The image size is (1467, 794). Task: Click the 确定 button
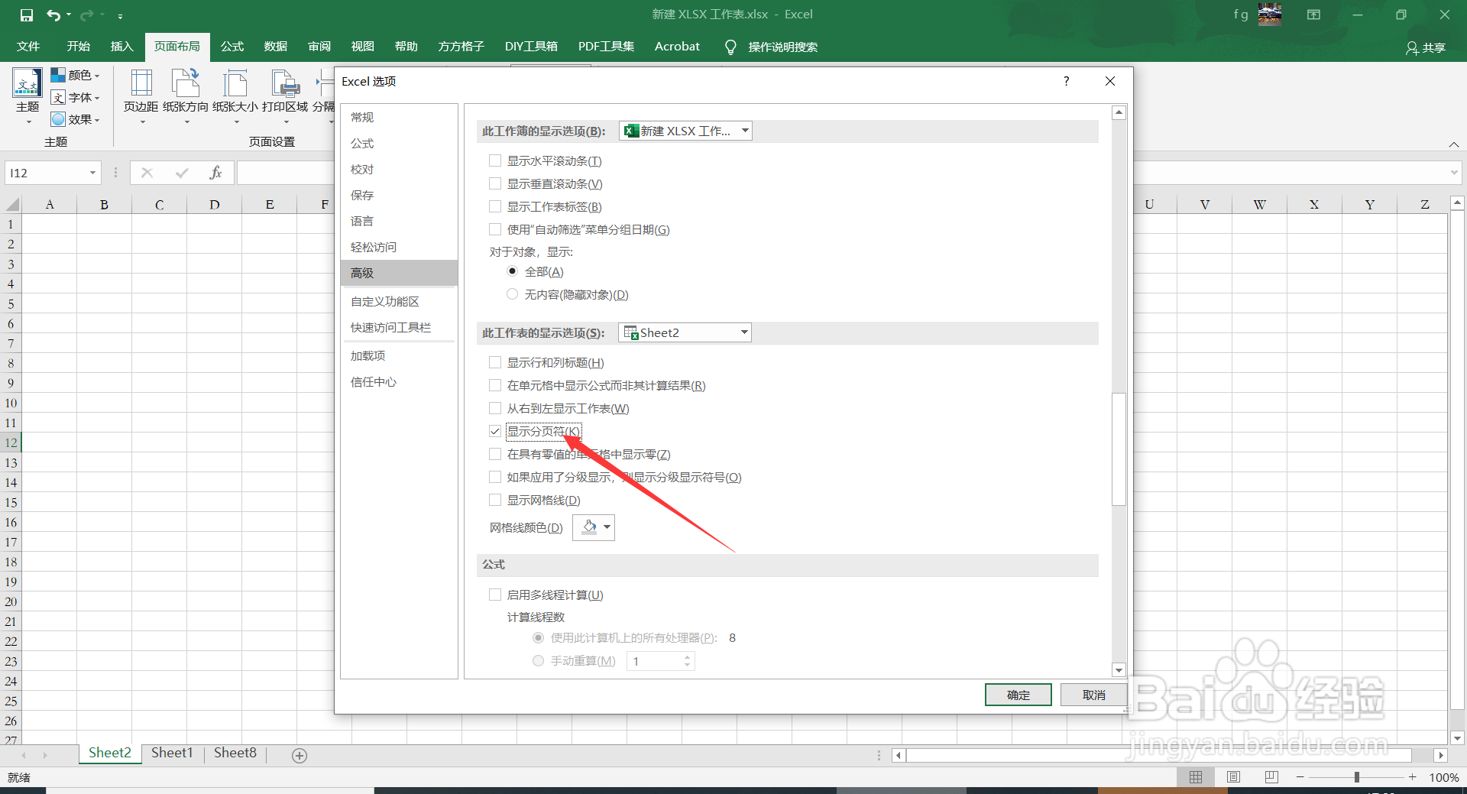[x=1018, y=695]
